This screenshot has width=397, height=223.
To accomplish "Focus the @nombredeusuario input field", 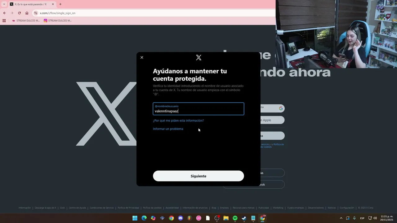I will coord(198,109).
